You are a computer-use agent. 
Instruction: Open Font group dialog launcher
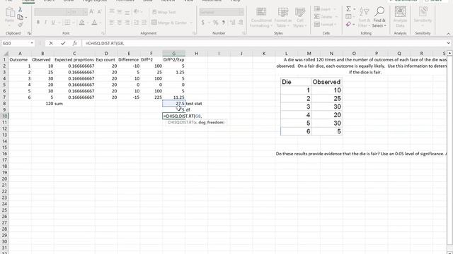103,33
